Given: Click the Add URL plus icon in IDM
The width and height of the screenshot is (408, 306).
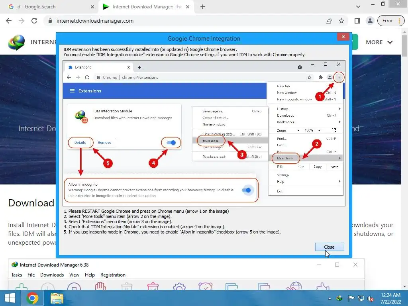Looking at the screenshot, I should pyautogui.click(x=22, y=286).
